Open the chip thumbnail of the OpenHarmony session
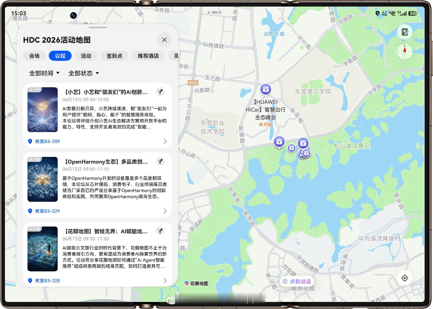 click(43, 179)
